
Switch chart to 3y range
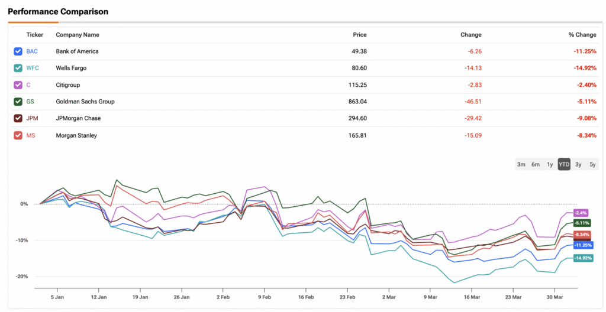click(578, 164)
